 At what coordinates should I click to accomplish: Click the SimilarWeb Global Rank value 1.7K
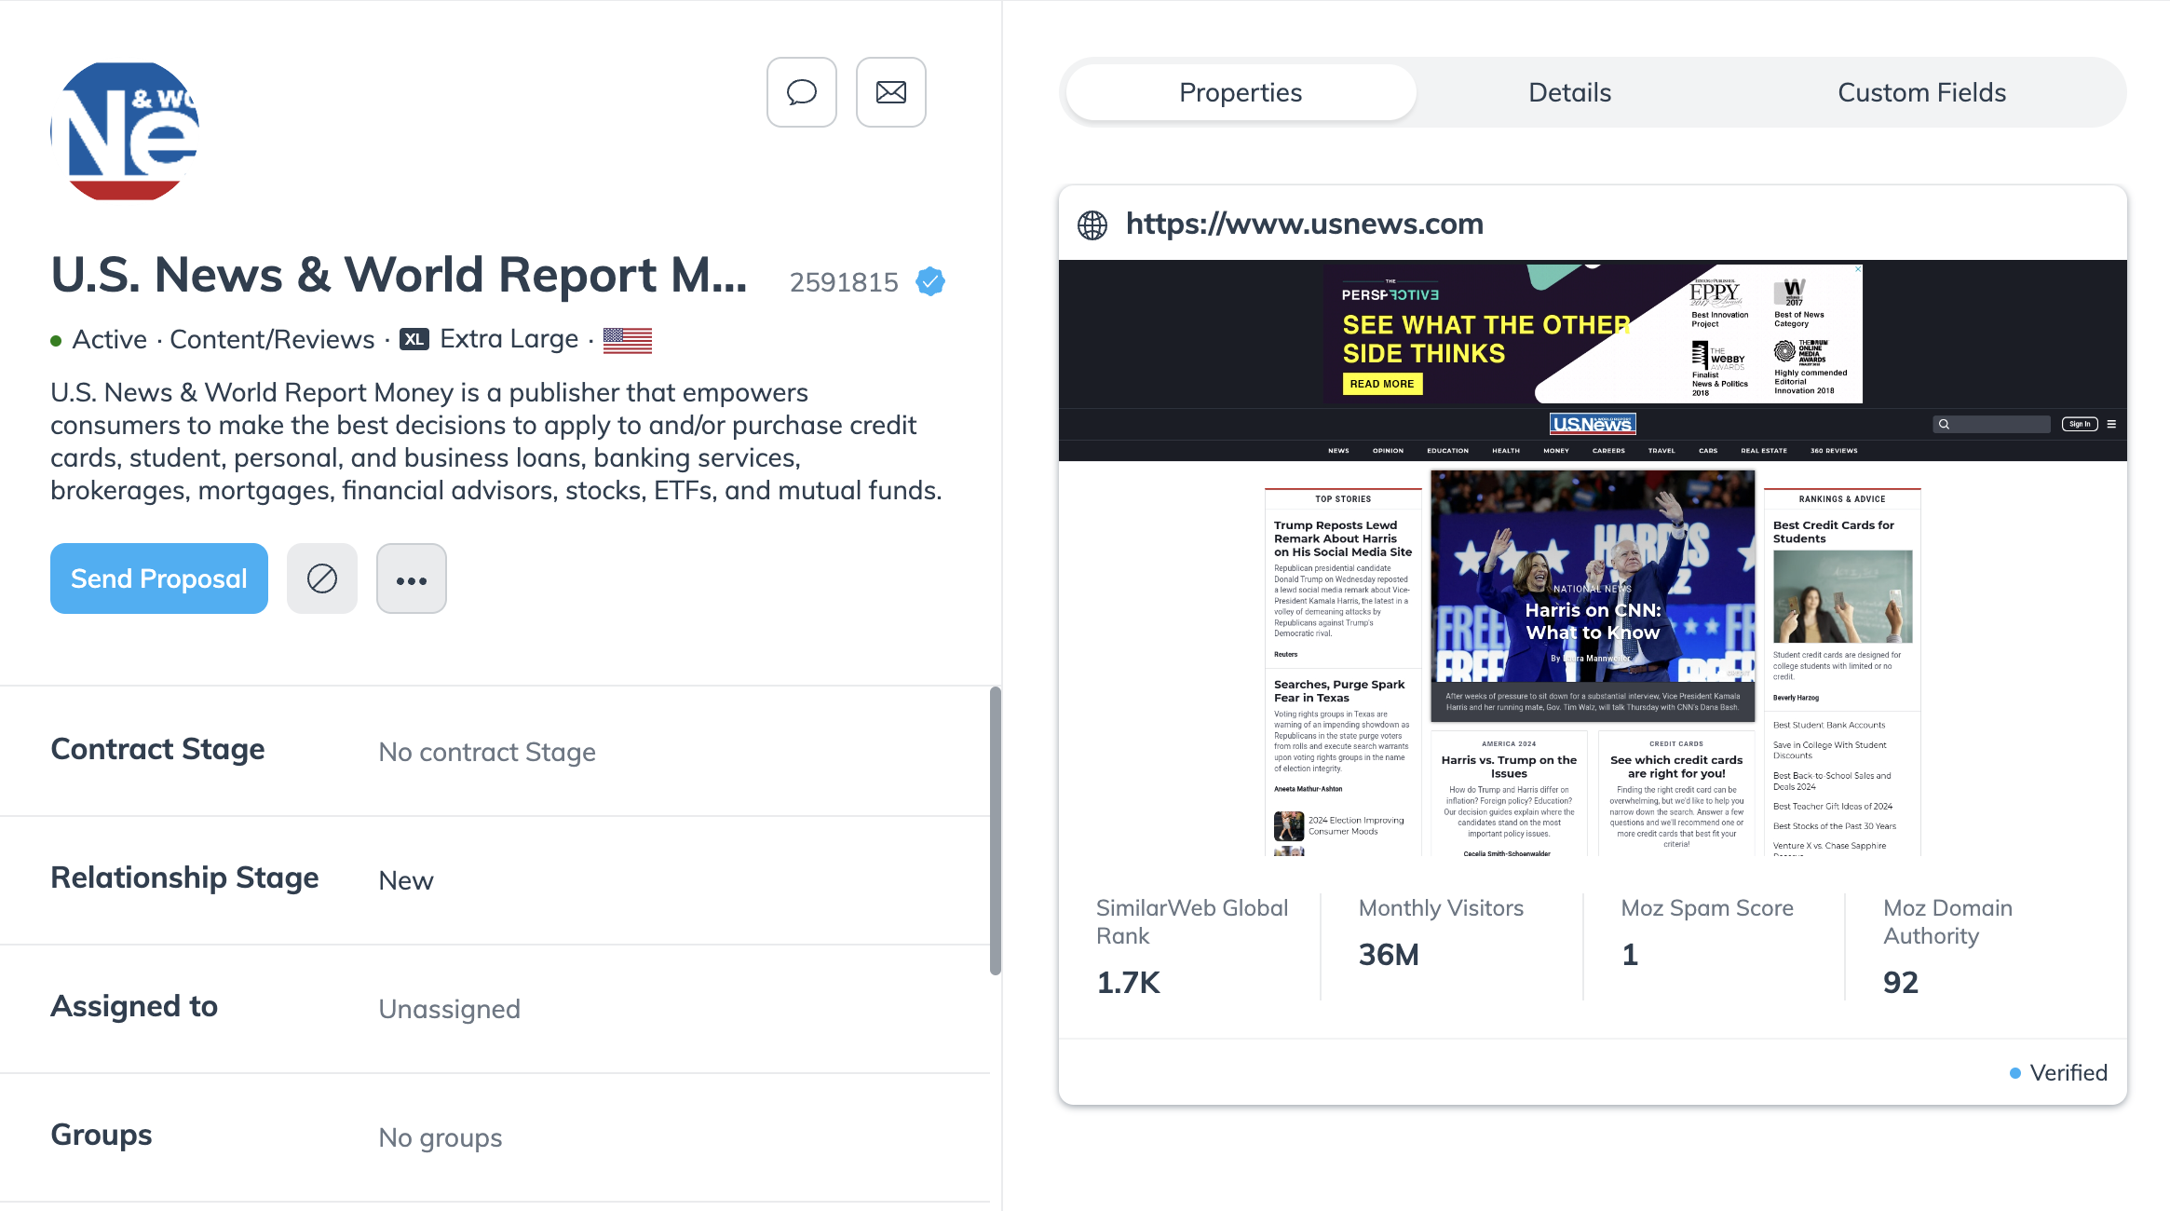point(1128,983)
